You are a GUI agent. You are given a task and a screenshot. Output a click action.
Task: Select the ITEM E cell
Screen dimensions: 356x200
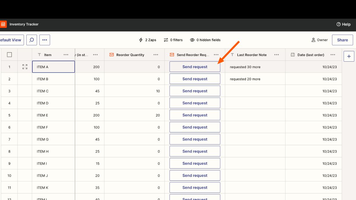[53, 115]
